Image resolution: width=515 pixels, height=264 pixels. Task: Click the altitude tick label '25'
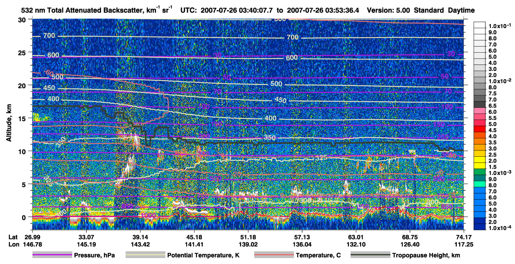coord(22,52)
